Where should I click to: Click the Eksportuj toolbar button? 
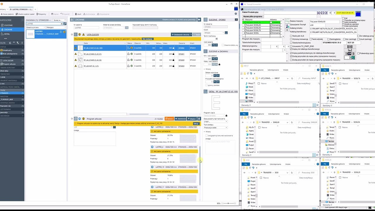(x=41, y=14)
